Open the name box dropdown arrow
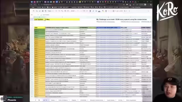This screenshot has width=182, height=102. 38,15
